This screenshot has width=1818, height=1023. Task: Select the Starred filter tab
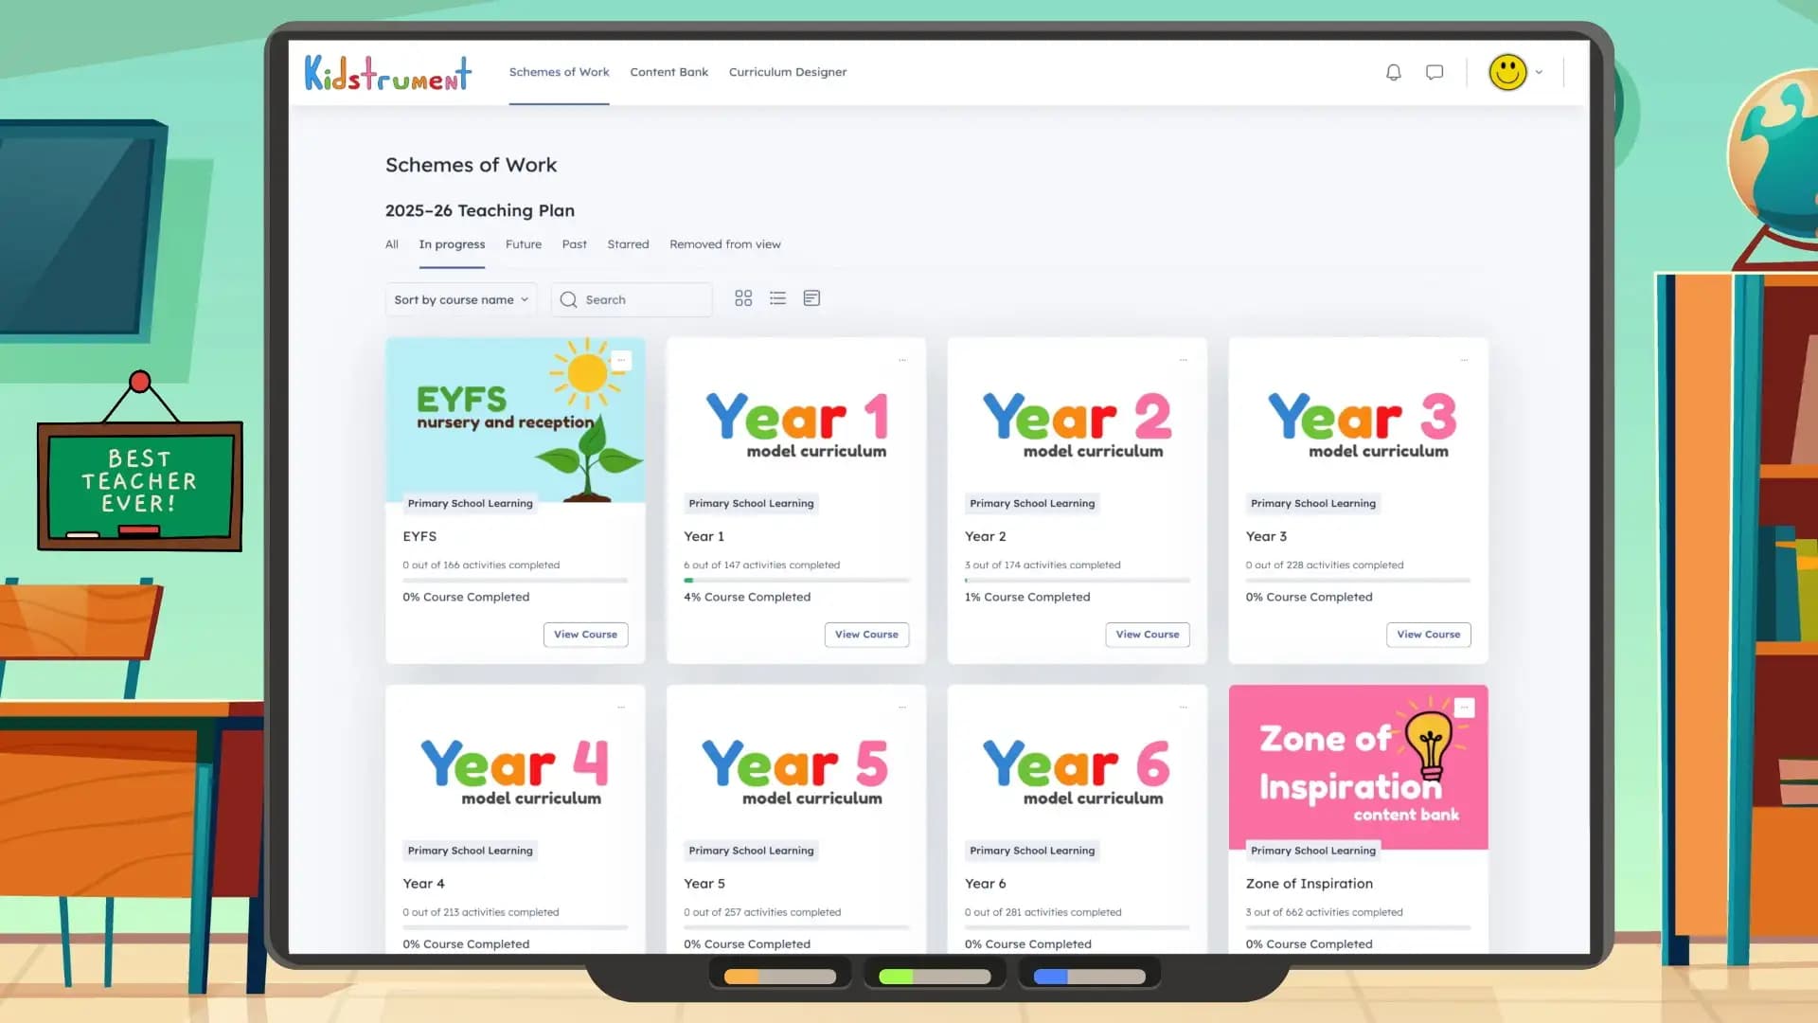(628, 244)
